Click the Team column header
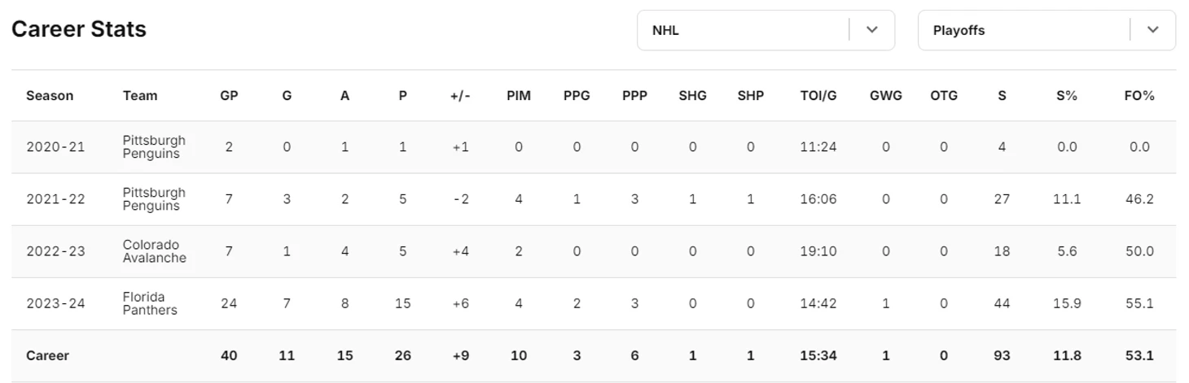The image size is (1189, 383). pyautogui.click(x=140, y=96)
